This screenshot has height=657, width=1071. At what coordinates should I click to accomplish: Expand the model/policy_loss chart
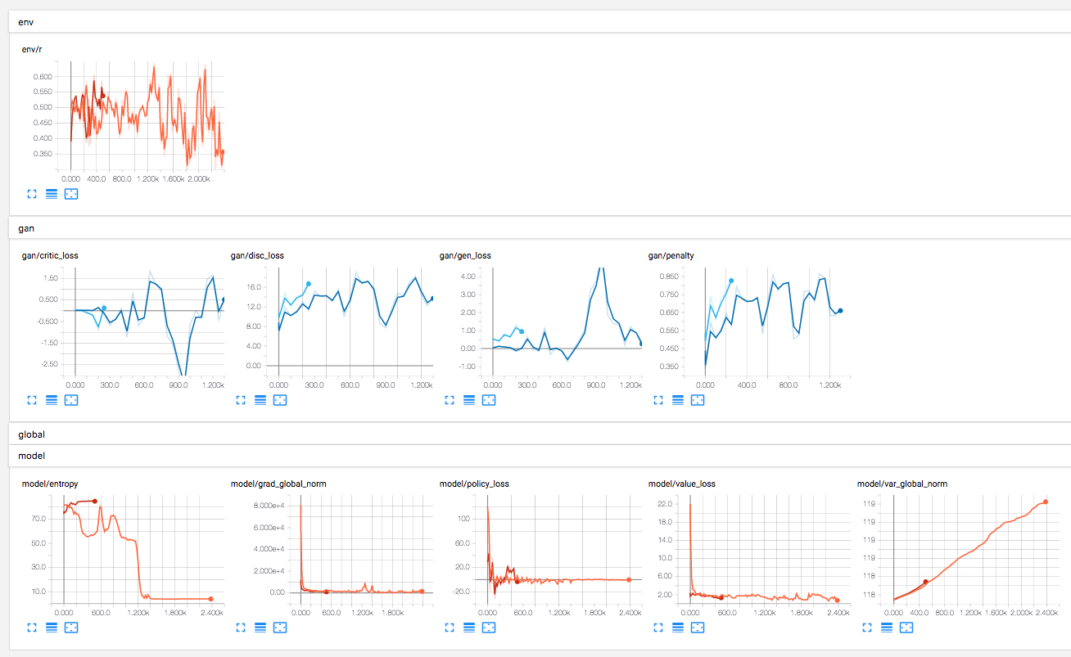[x=450, y=628]
